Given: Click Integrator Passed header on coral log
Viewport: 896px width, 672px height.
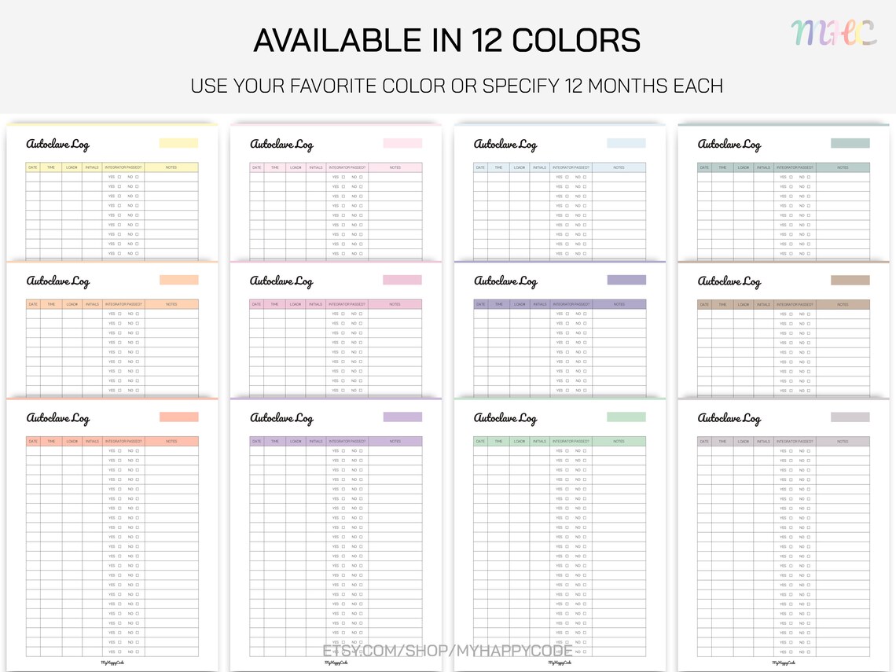Looking at the screenshot, I should (x=123, y=441).
